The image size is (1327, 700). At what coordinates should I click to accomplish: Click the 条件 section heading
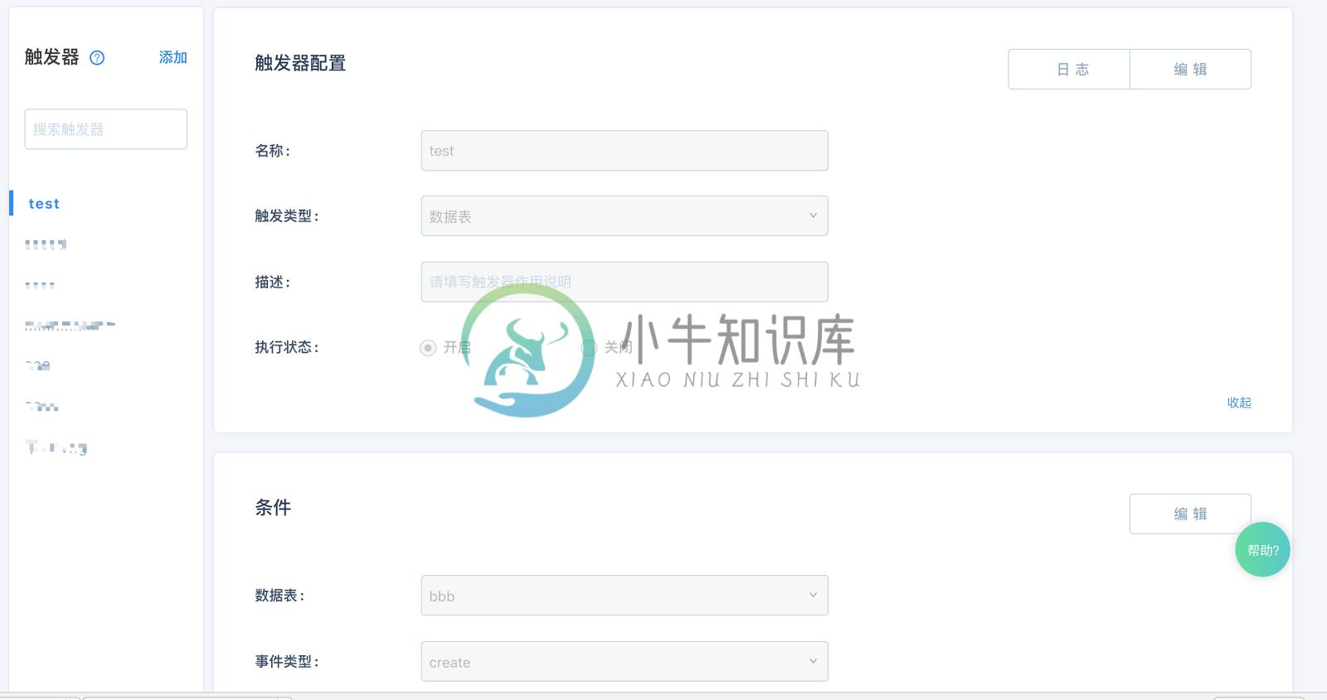coord(273,507)
